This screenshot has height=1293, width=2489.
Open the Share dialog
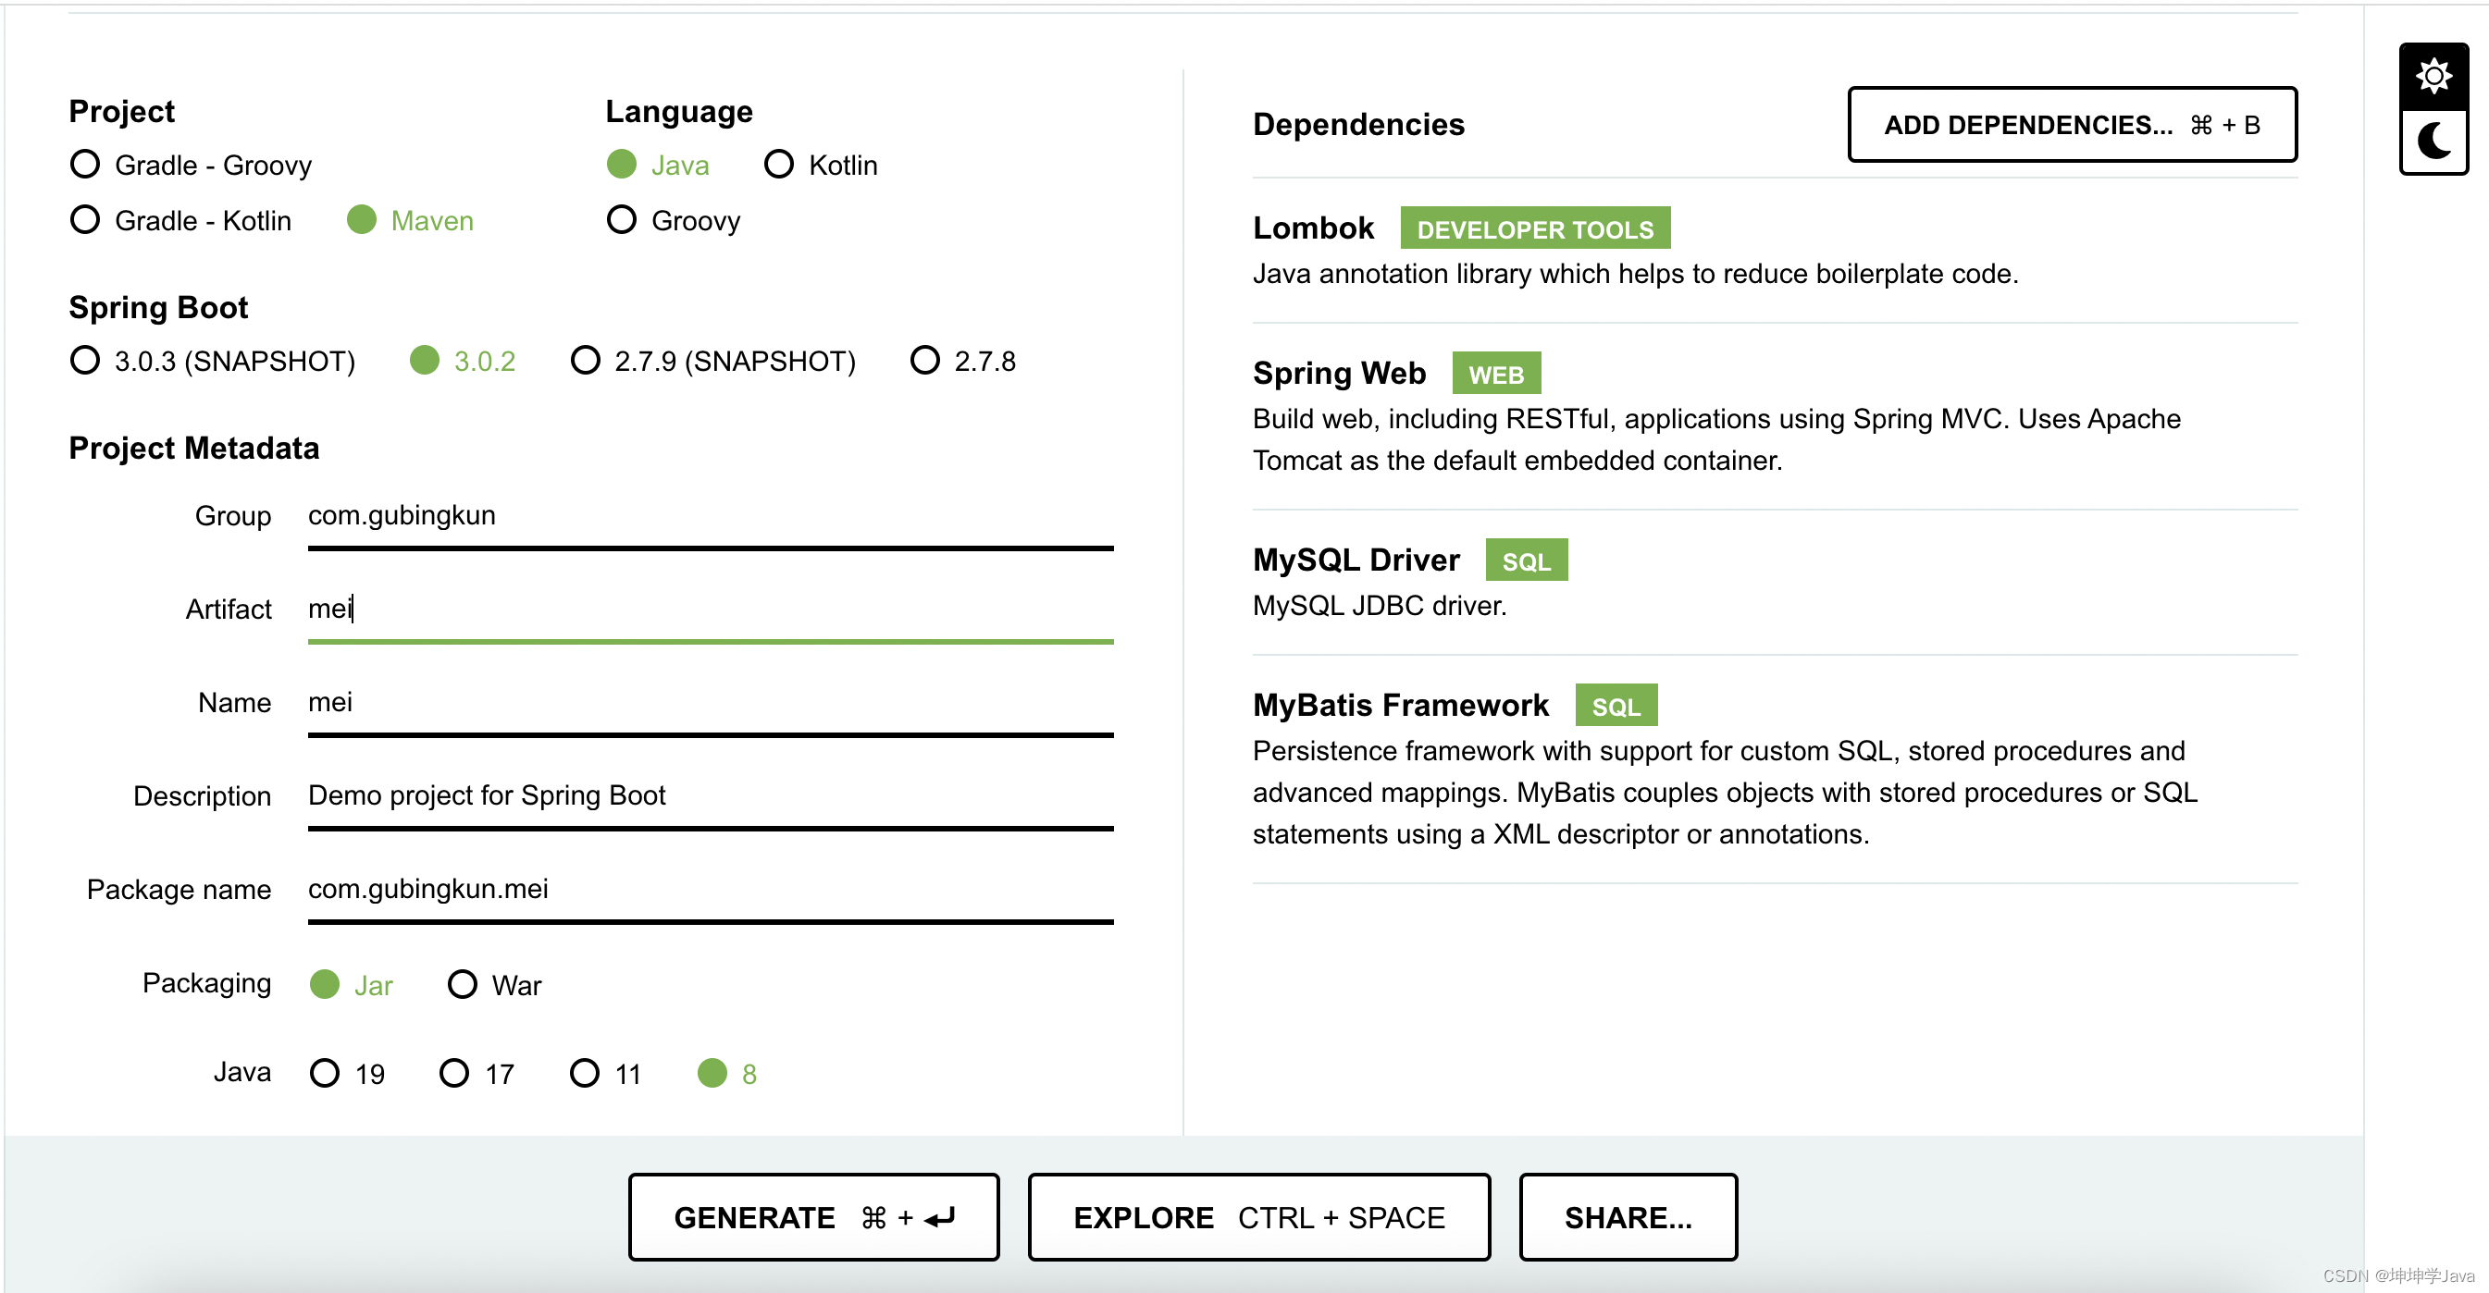(1628, 1218)
